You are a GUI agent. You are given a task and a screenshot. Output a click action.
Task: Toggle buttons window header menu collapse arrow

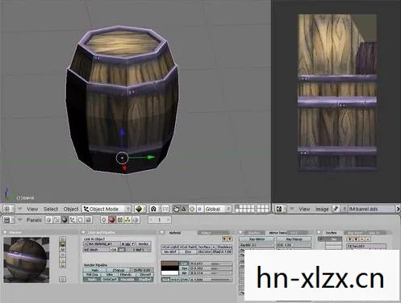[x=20, y=220]
